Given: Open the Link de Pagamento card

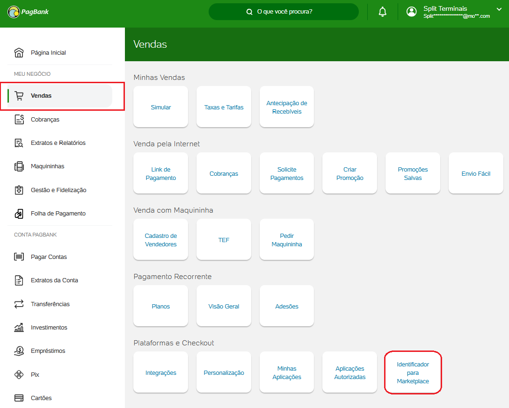Looking at the screenshot, I should tap(160, 173).
